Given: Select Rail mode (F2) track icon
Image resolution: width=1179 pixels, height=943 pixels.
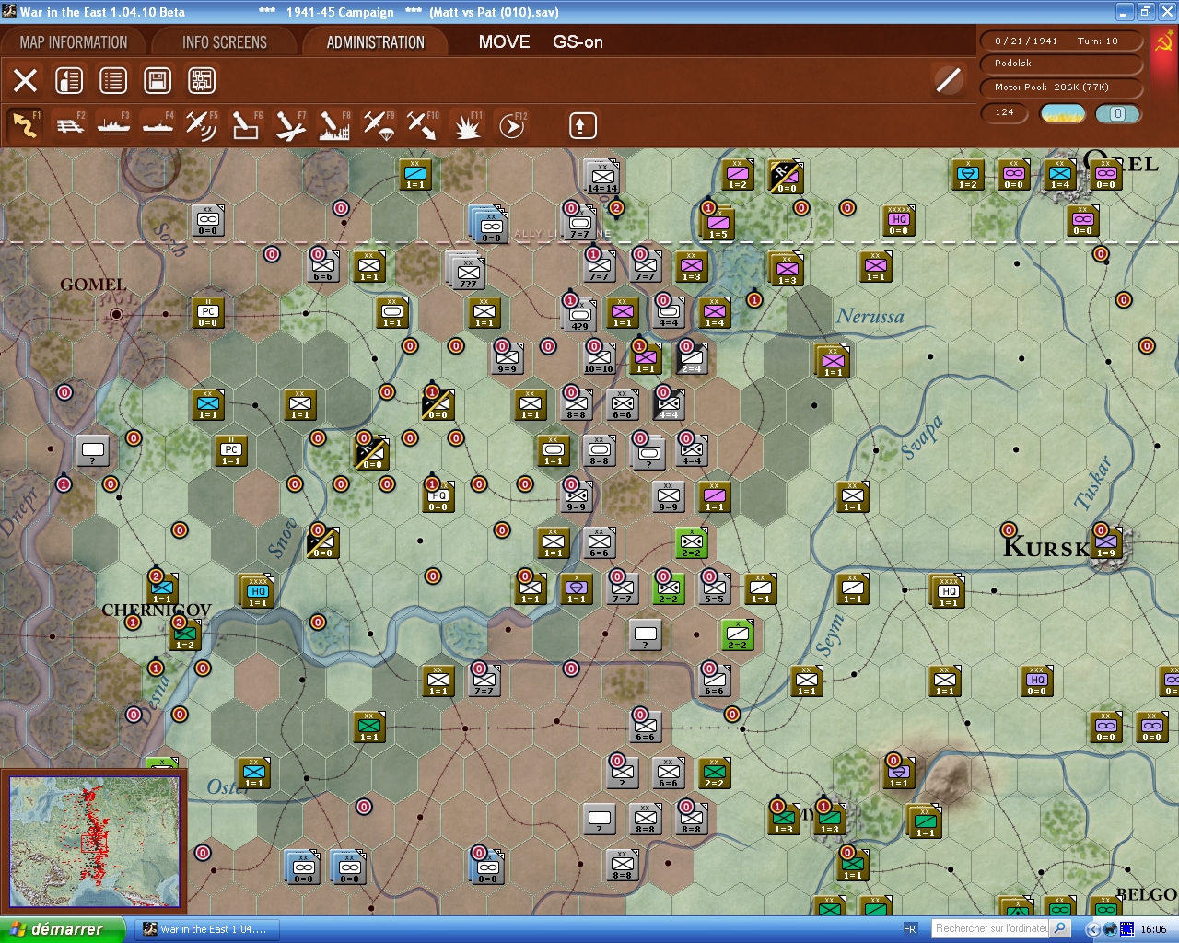Looking at the screenshot, I should 69,125.
